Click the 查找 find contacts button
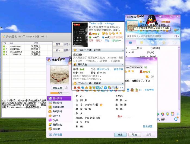 pyautogui.click(x=161, y=119)
